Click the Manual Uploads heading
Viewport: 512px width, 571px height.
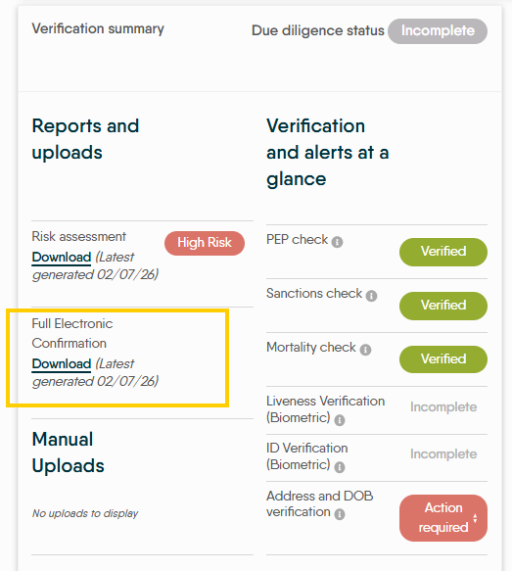point(69,452)
